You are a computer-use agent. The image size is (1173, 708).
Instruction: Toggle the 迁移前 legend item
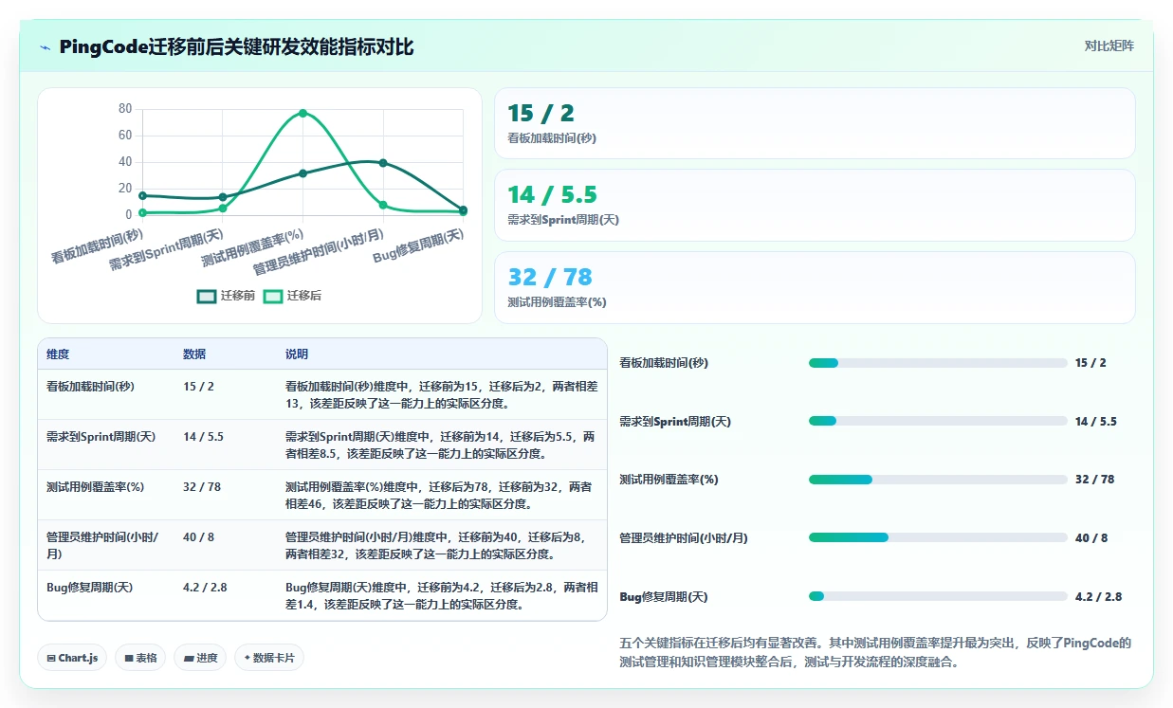[227, 296]
